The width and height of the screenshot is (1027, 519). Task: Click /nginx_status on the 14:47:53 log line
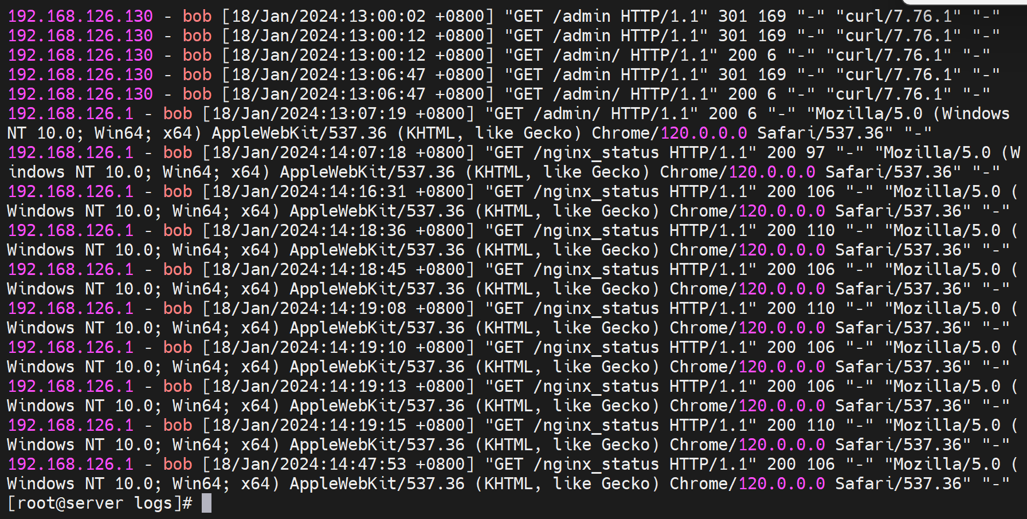[x=596, y=464]
